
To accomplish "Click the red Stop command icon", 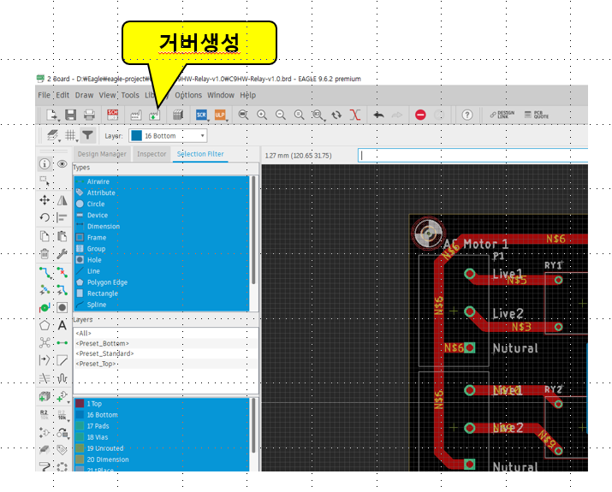I will tap(420, 114).
